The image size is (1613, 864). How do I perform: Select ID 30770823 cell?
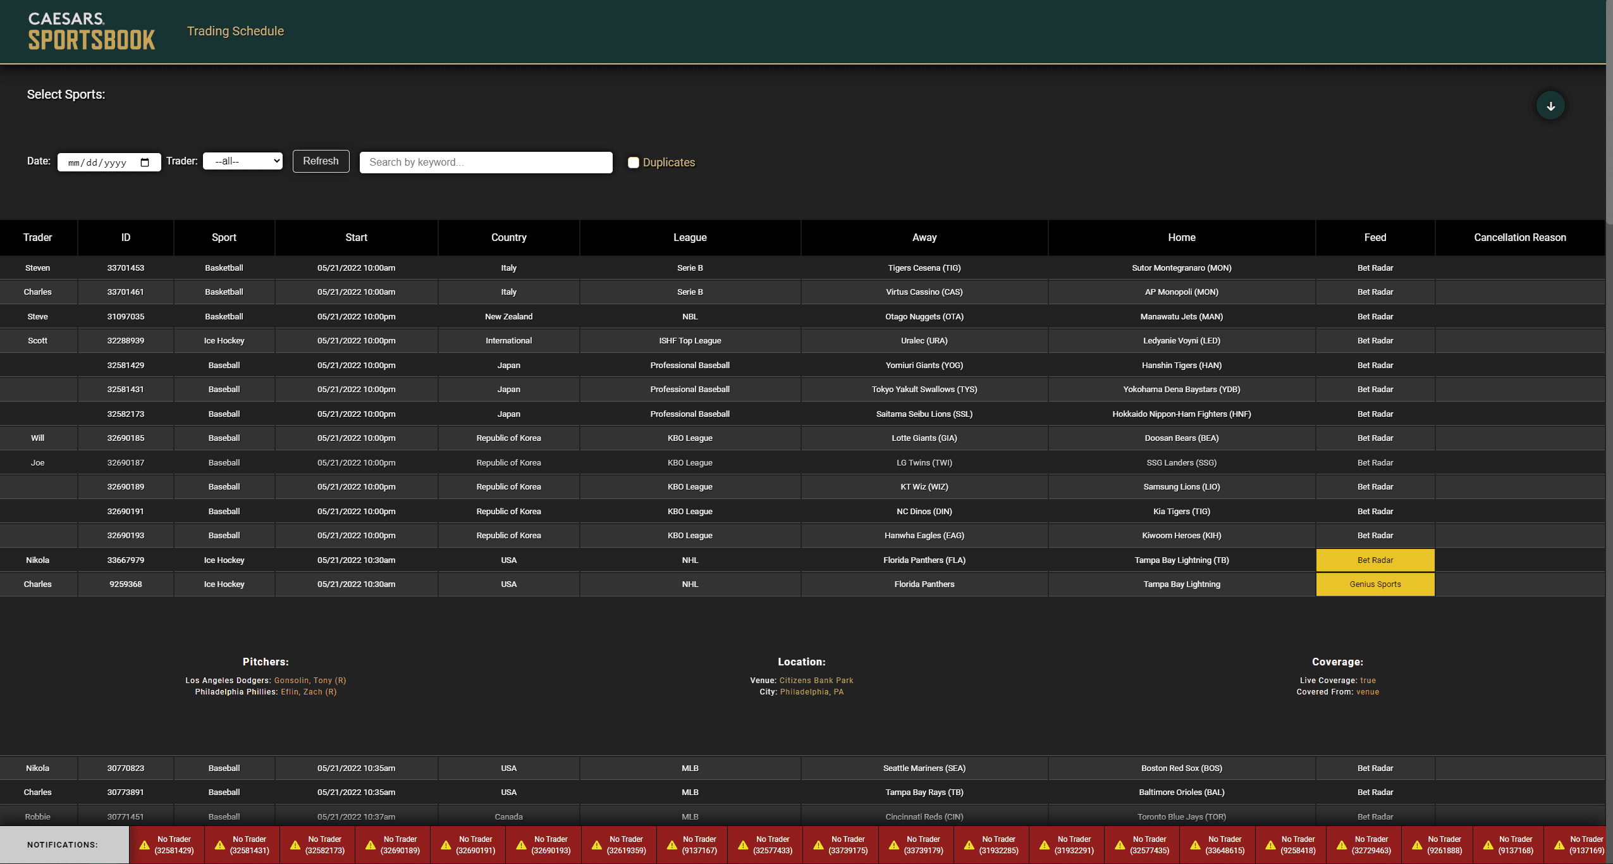pyautogui.click(x=126, y=768)
